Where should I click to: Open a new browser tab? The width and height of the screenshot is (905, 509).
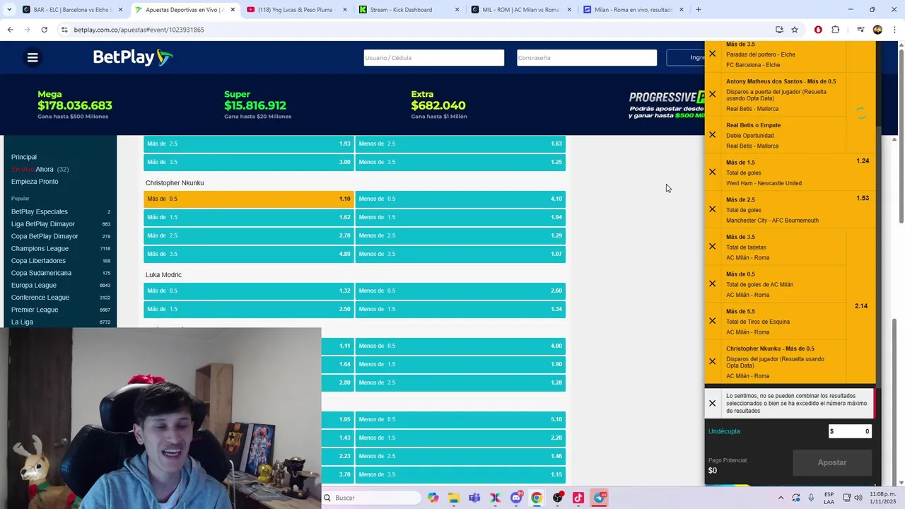(699, 10)
